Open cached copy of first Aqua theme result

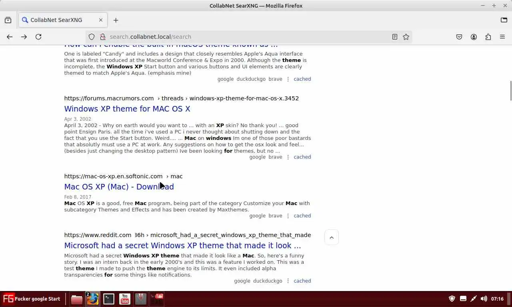[x=302, y=79]
